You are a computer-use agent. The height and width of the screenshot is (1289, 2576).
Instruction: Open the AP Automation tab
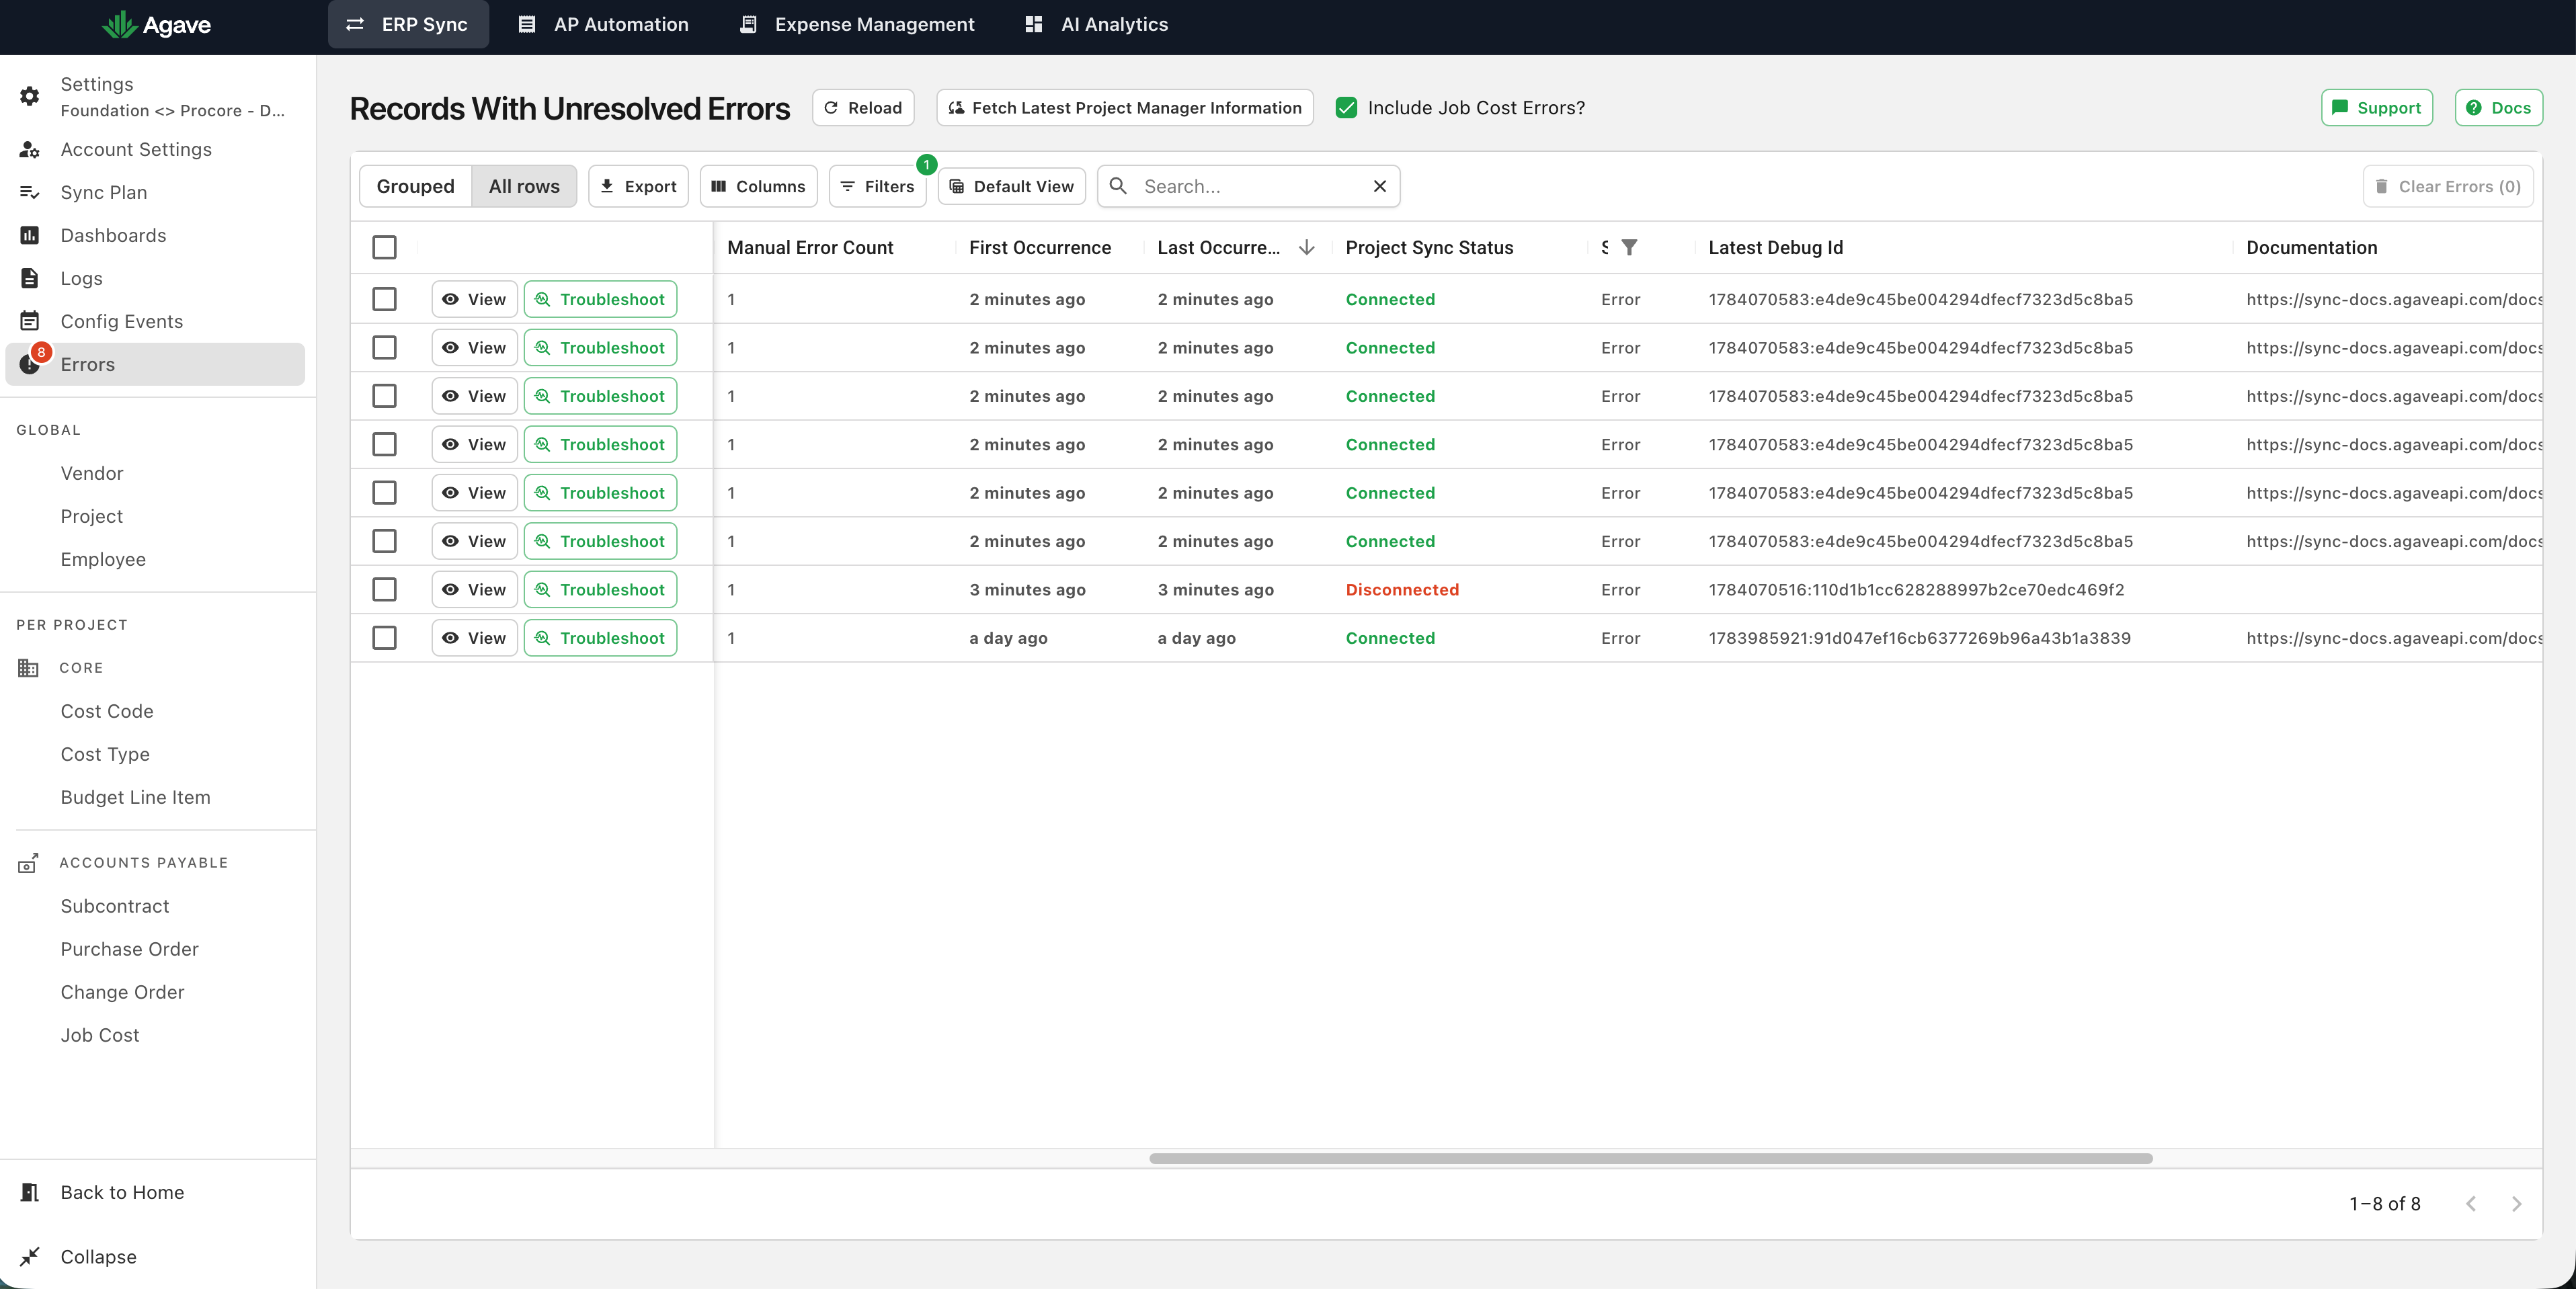pos(603,24)
